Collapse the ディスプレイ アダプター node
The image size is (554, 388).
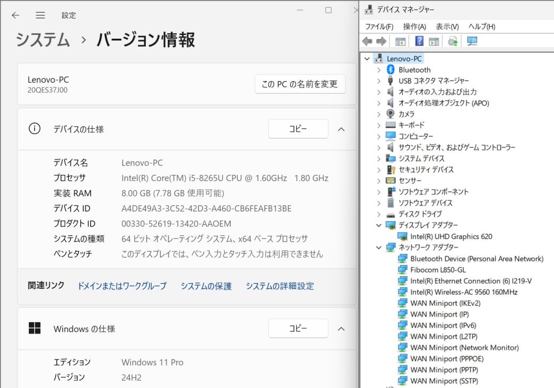click(x=379, y=225)
